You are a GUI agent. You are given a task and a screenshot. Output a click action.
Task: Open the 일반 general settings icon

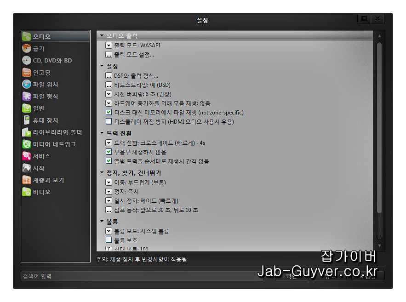click(x=26, y=108)
